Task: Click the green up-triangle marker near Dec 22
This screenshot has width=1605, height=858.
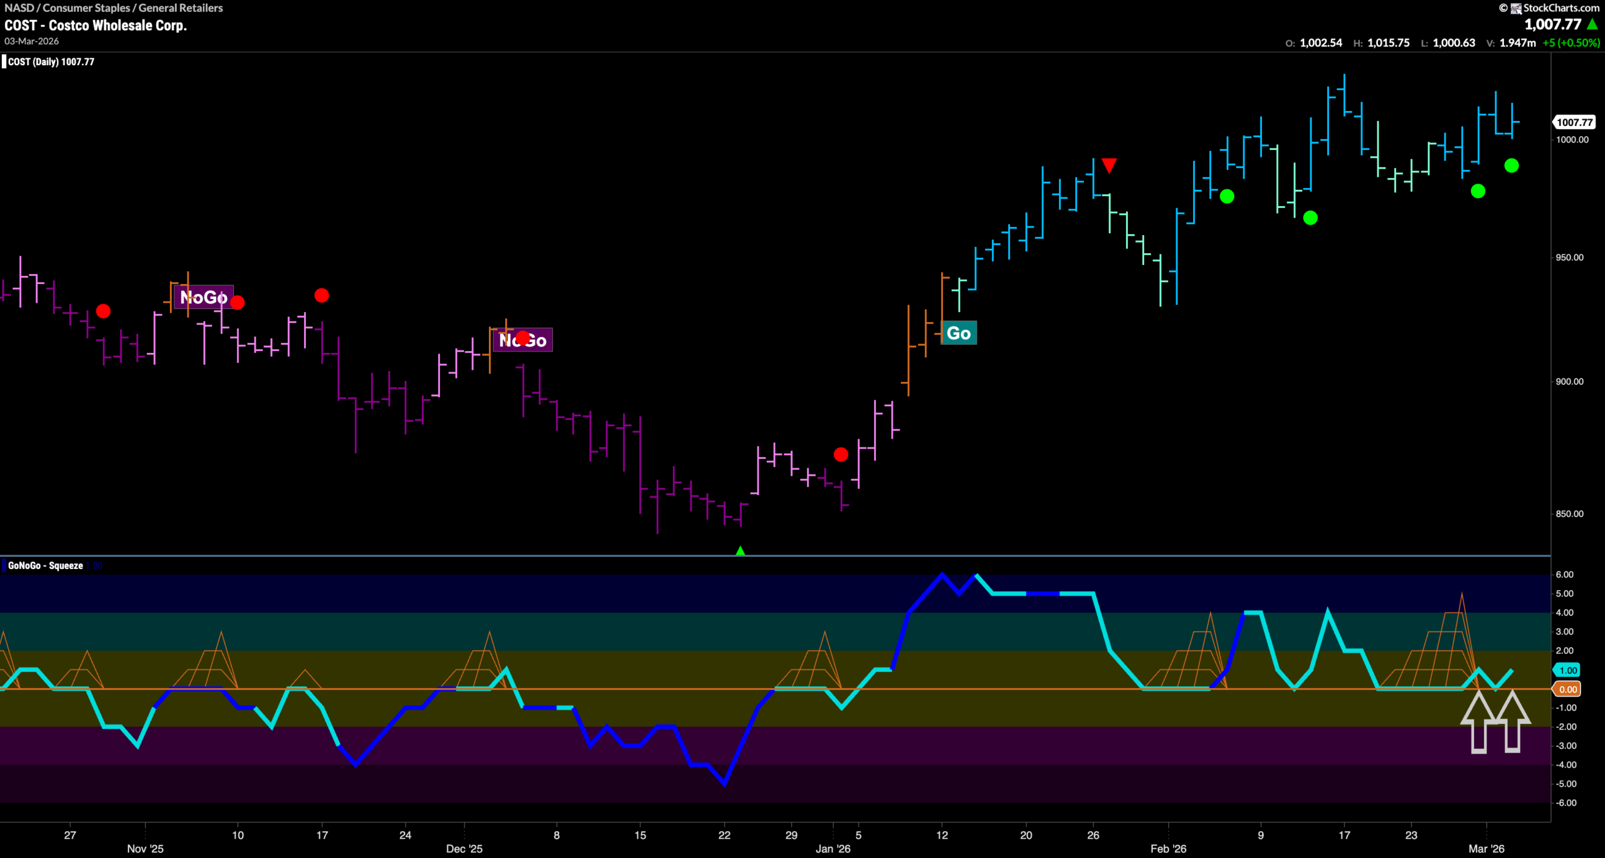Action: 740,550
